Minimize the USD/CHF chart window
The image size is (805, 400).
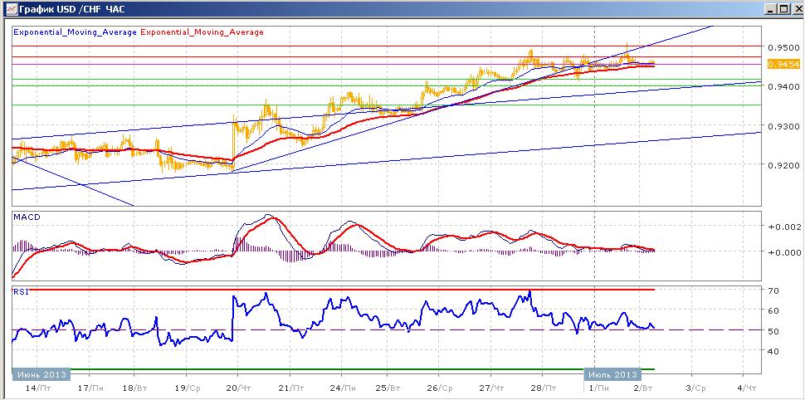click(771, 9)
